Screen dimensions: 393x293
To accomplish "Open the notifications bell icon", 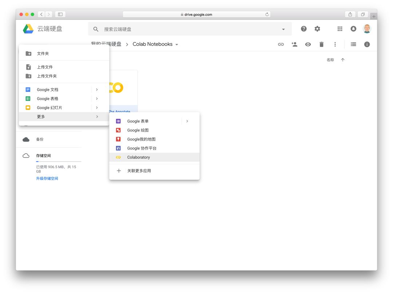I will point(353,29).
